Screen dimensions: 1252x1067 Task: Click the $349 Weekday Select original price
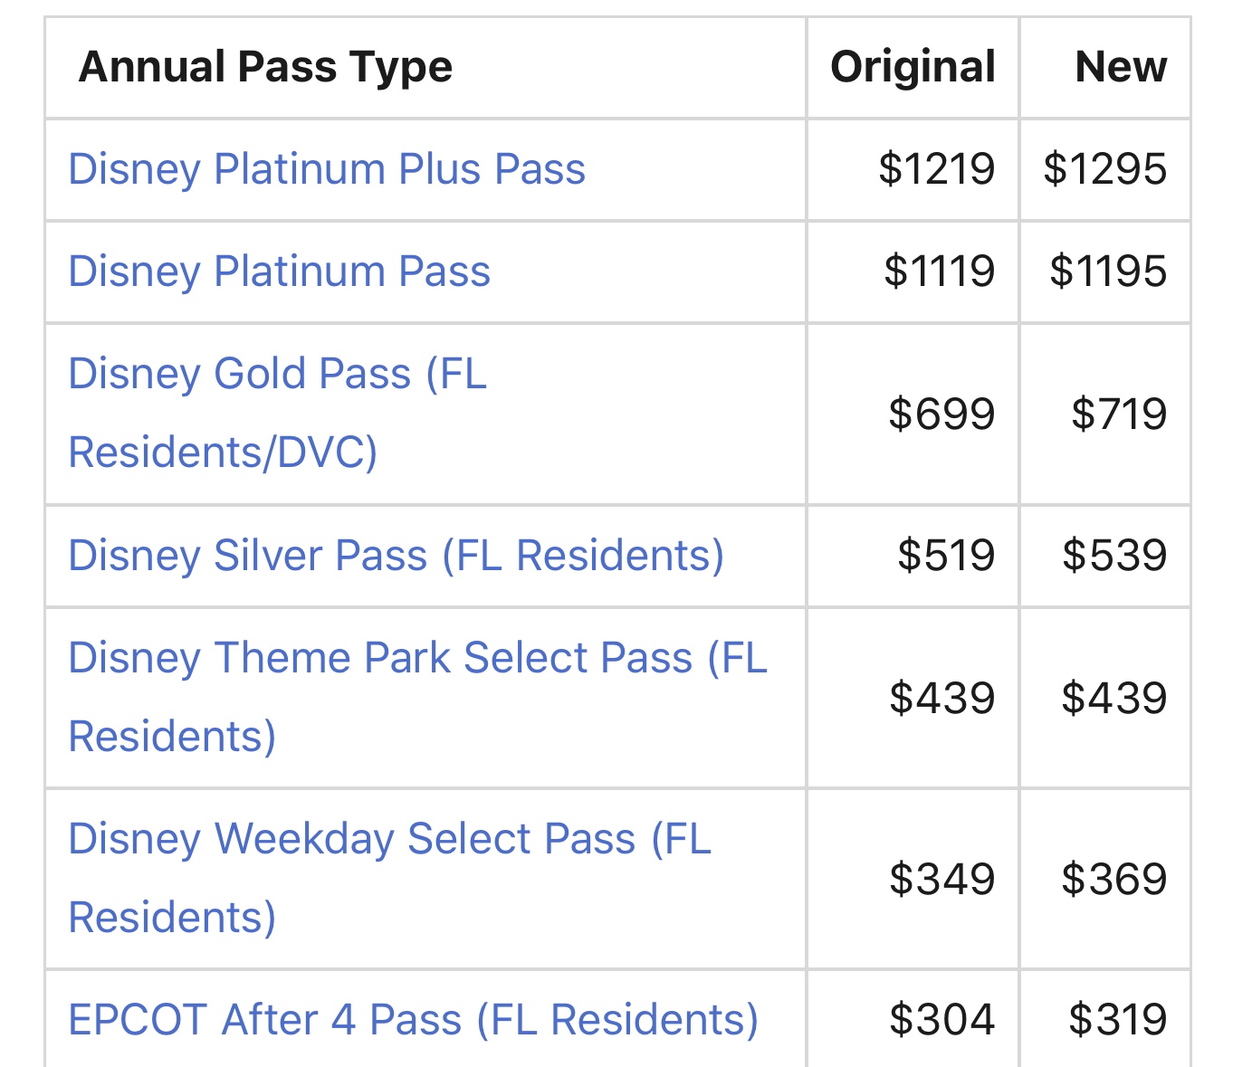pos(941,880)
